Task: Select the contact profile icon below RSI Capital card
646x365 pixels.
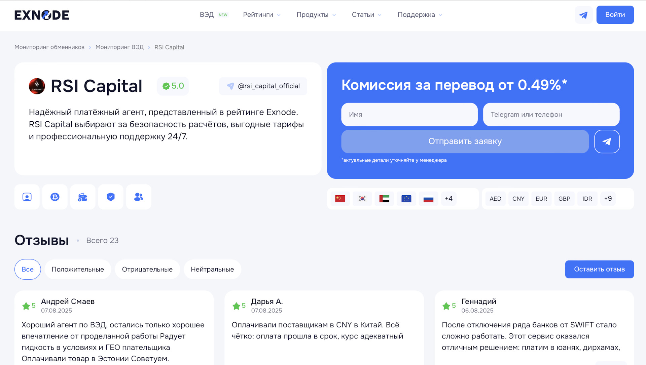Action: coord(27,197)
